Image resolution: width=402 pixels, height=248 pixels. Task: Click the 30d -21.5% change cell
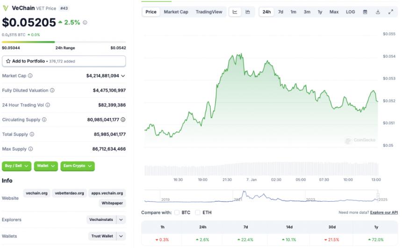(332, 240)
